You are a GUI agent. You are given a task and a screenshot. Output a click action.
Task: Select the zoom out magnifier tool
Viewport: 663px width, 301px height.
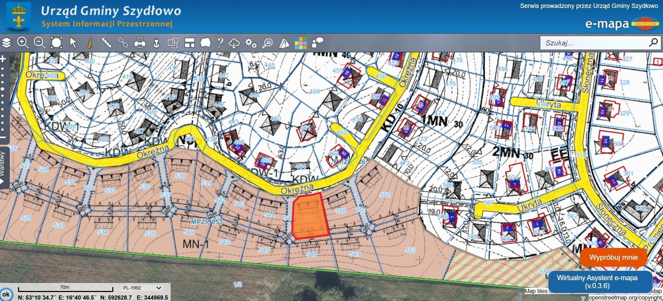40,43
